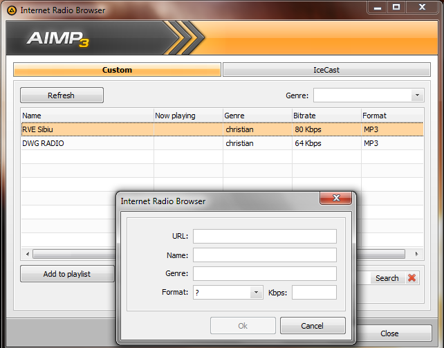This screenshot has width=444, height=348.
Task: Sort by the Bitrate column header
Action: (x=326, y=116)
